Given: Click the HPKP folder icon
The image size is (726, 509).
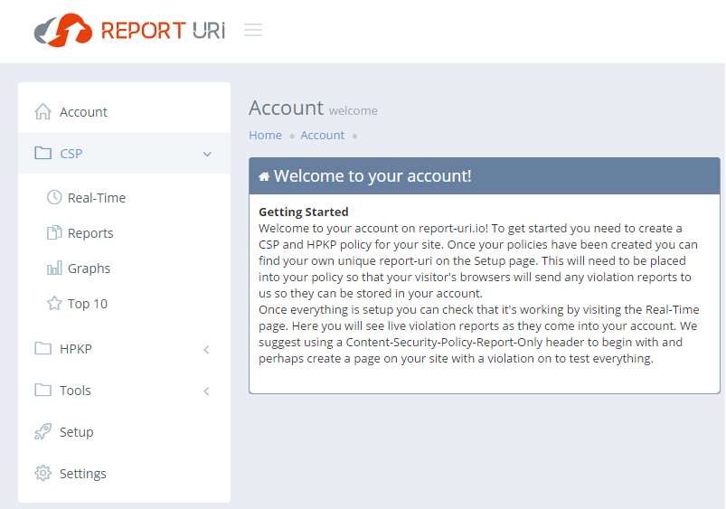Looking at the screenshot, I should [43, 348].
